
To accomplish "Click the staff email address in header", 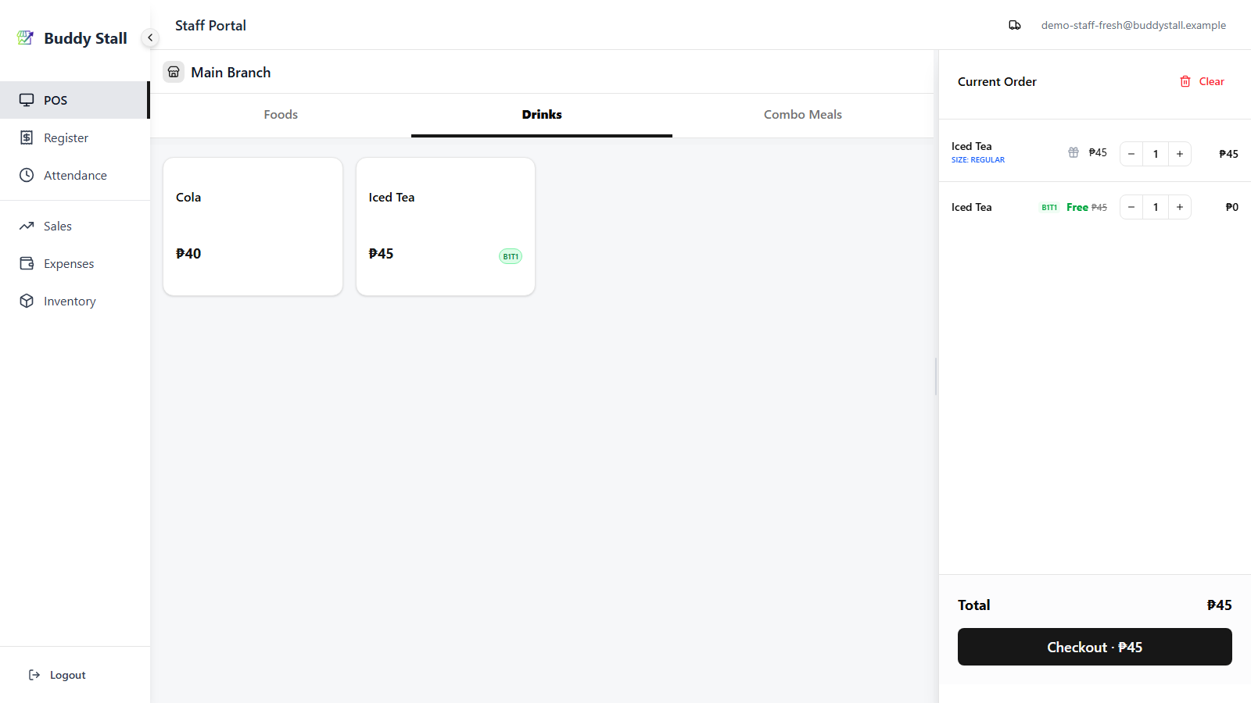I will click(x=1133, y=25).
